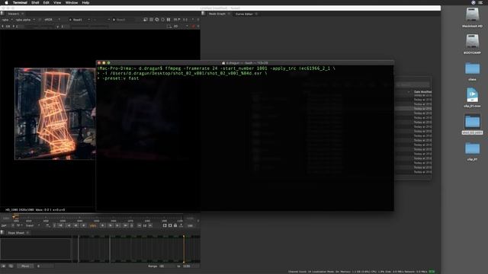Switch to the Curve Editor tab
The width and height of the screenshot is (488, 274).
coord(244,14)
